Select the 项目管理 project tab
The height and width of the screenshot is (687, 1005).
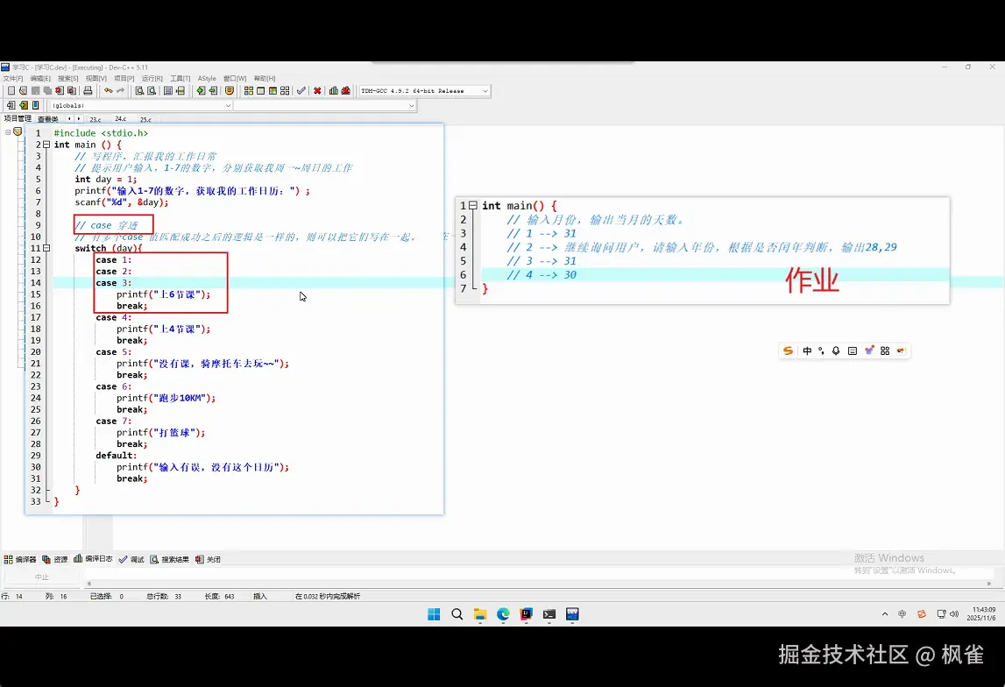tap(18, 118)
